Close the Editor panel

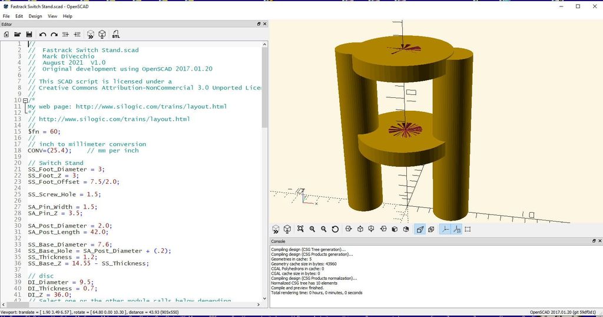265,24
